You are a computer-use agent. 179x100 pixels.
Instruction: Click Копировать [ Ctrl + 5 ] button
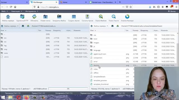tap(64, 93)
